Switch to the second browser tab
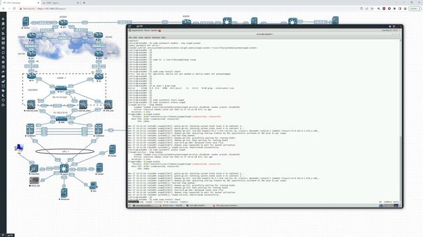The image size is (423, 237). click(x=61, y=3)
